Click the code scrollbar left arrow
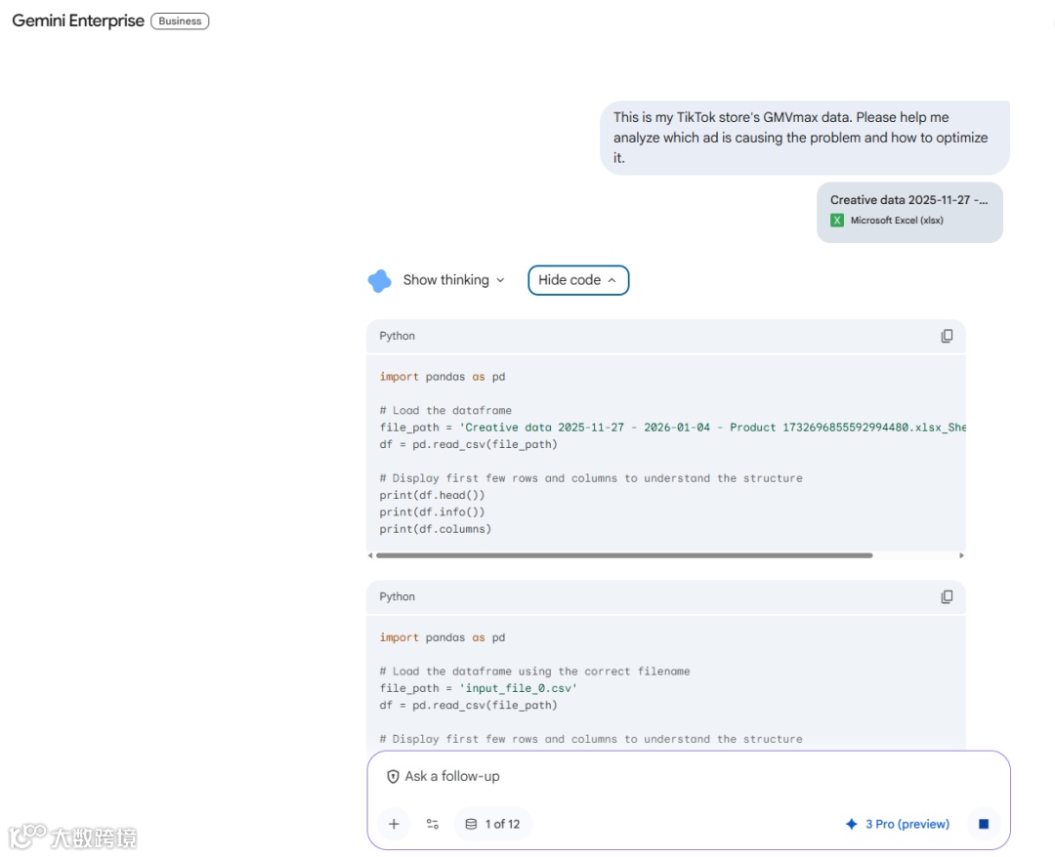 (x=370, y=555)
